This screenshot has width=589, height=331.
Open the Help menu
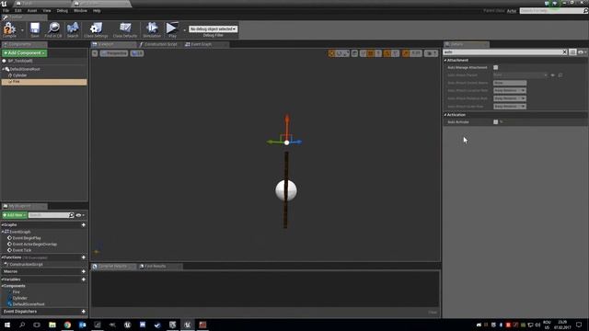coord(97,11)
